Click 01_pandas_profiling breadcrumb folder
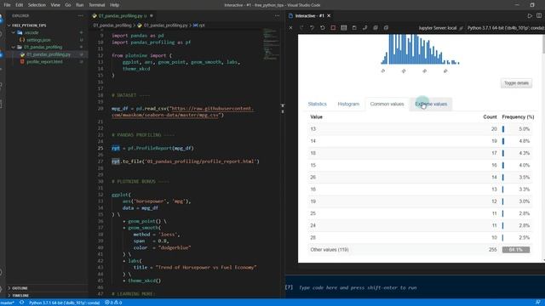Screen dimensions: 545x306 [x=112, y=25]
